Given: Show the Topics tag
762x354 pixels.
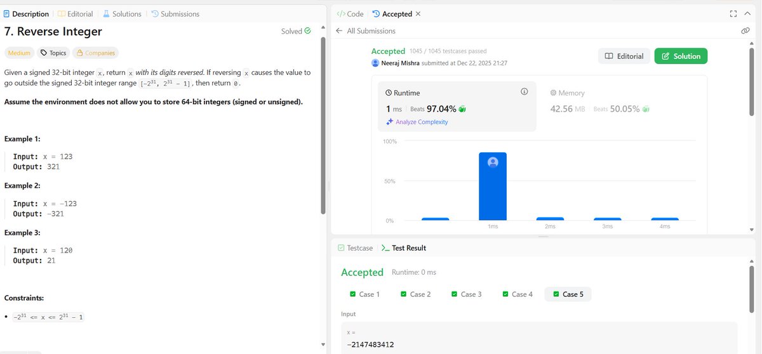Looking at the screenshot, I should coord(53,53).
